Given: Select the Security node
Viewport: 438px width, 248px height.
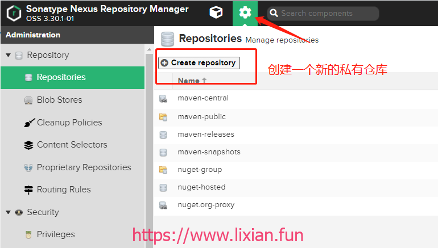Looking at the screenshot, I should click(x=43, y=212).
